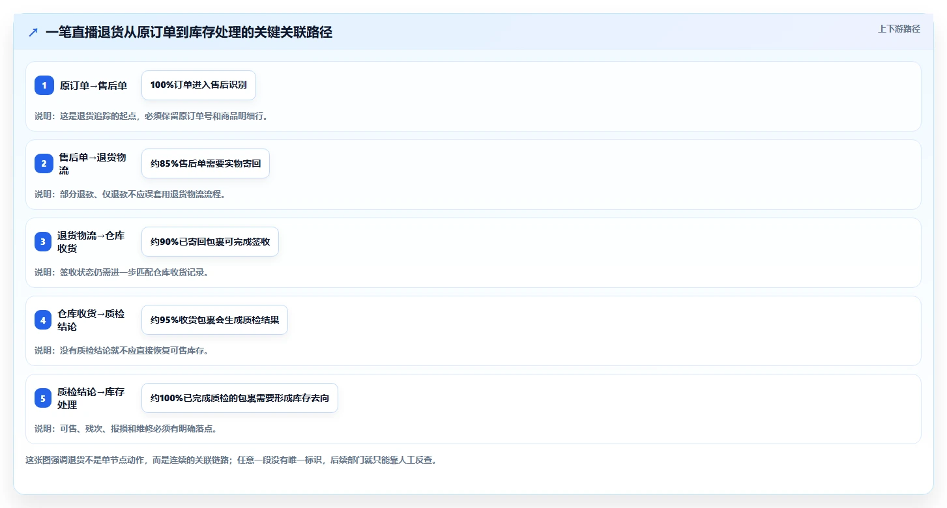Click the footer summary starting 这张图强调退货

pos(231,460)
